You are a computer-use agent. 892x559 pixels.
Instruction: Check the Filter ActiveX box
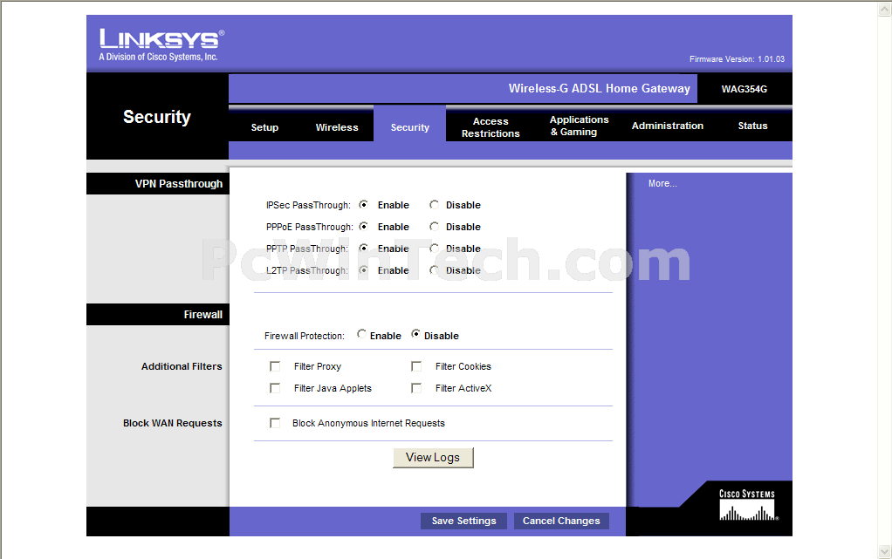(x=416, y=388)
